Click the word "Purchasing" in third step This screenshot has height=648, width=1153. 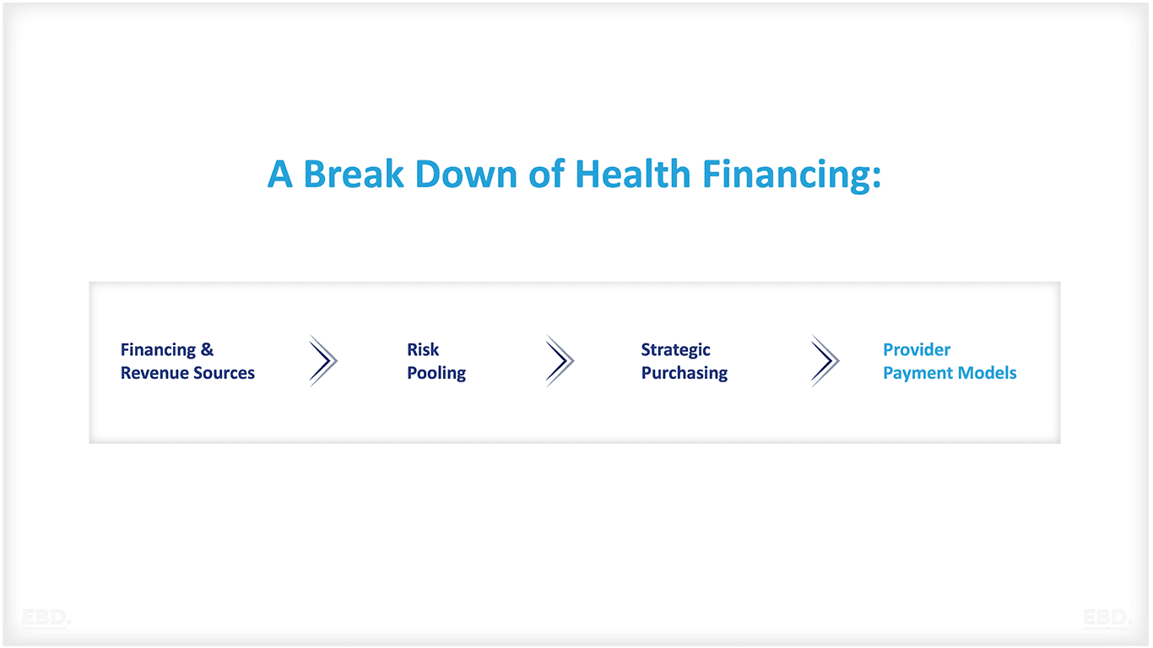[x=684, y=373]
